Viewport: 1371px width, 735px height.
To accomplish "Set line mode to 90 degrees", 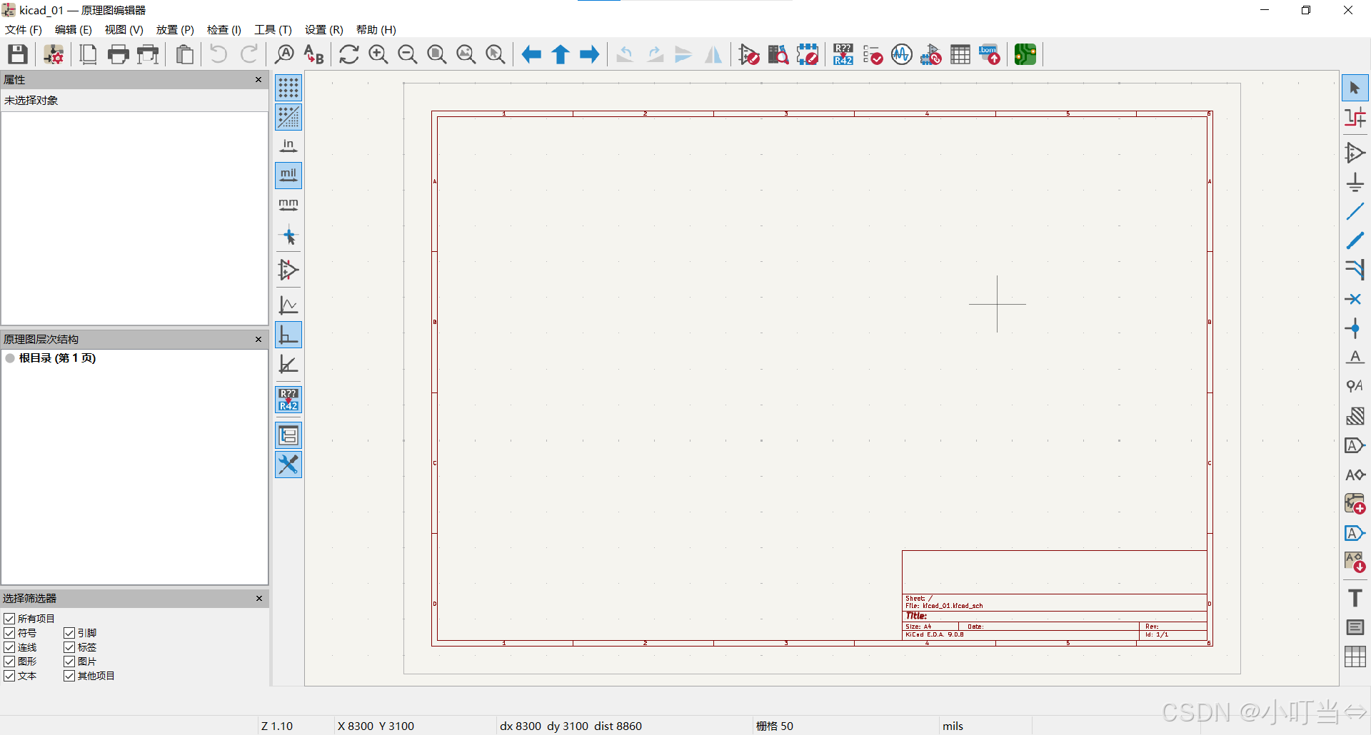I will coord(288,335).
